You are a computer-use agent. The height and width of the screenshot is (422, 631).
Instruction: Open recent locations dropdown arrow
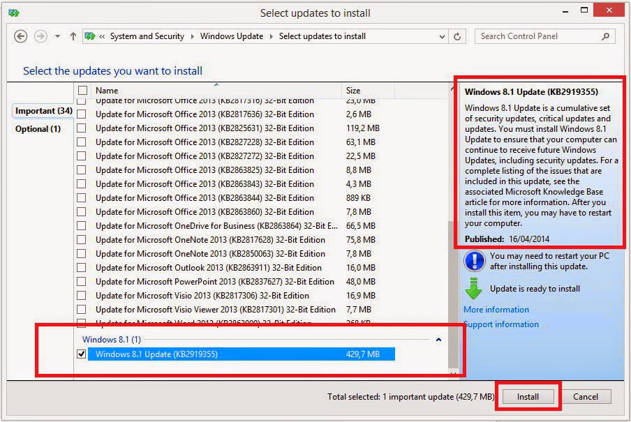[57, 36]
